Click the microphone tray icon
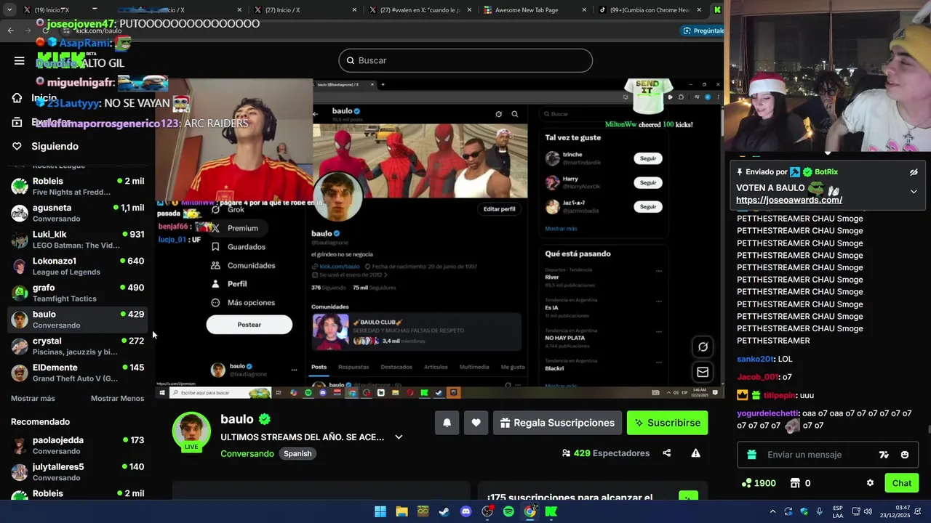 tap(820, 511)
